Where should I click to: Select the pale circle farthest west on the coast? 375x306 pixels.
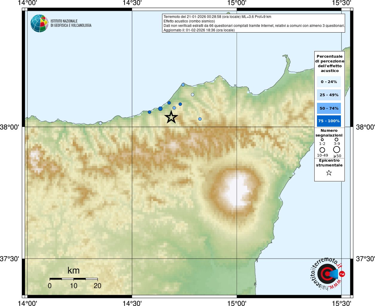(100, 123)
